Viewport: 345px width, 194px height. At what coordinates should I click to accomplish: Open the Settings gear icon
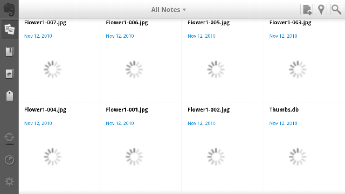tap(9, 182)
